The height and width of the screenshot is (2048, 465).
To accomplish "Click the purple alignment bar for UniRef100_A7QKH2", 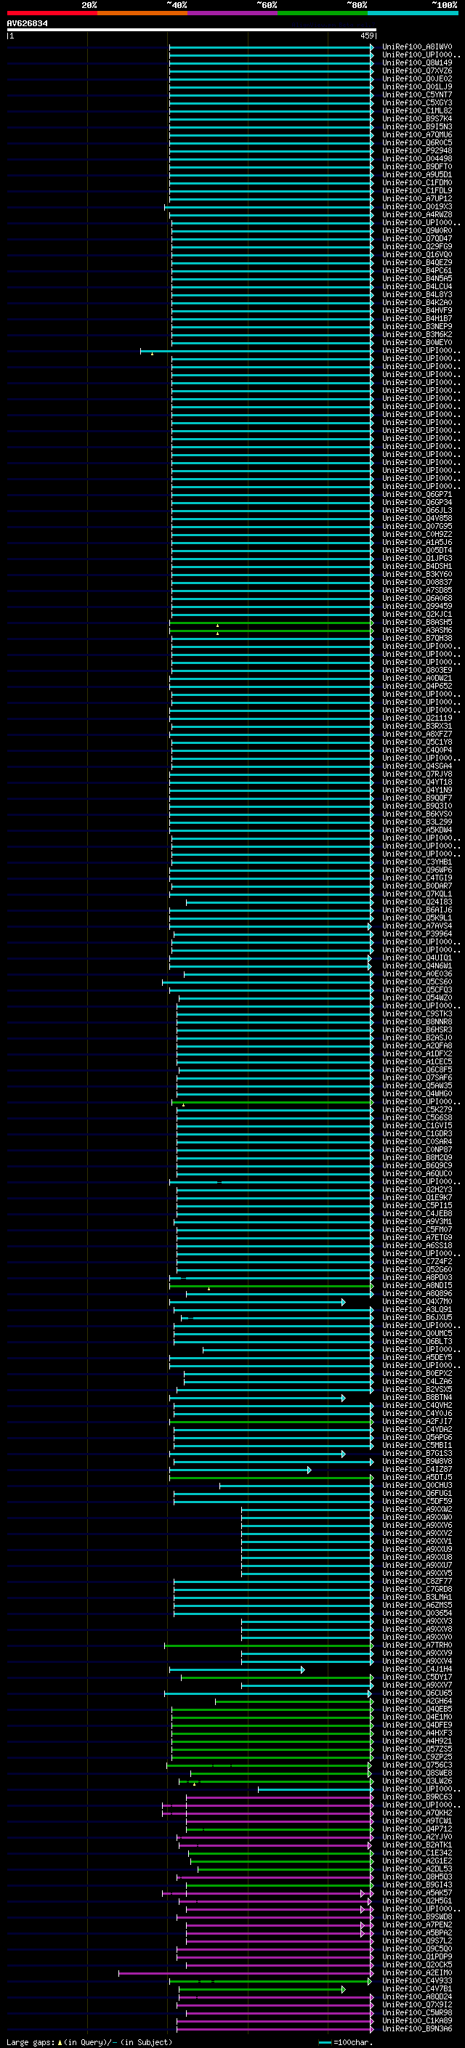I will 268,1813.
